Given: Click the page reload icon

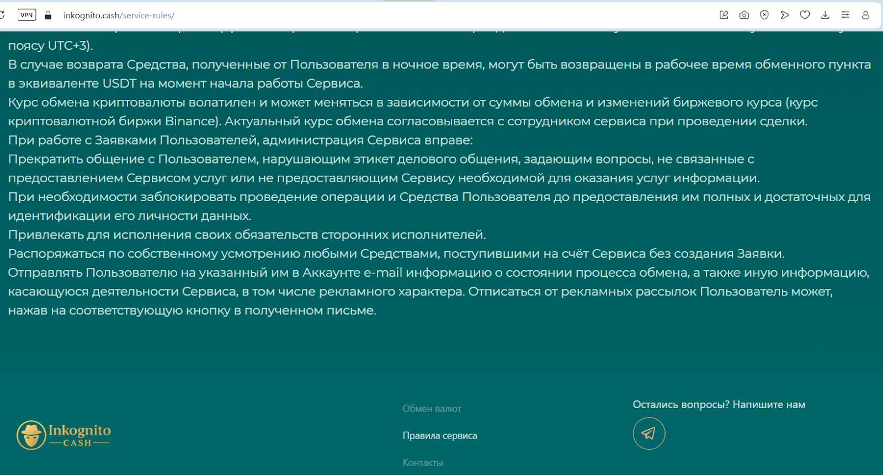Looking at the screenshot, I should click(2, 15).
